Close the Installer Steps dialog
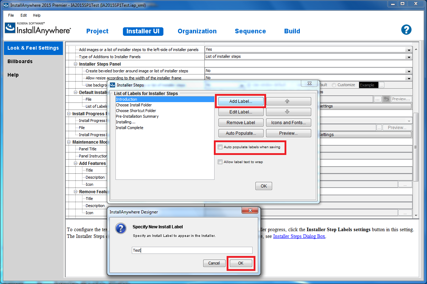The height and width of the screenshot is (284, 427). [309, 83]
